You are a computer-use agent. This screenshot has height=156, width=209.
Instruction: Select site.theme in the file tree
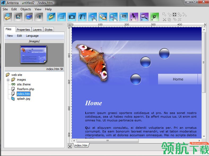[24, 84]
